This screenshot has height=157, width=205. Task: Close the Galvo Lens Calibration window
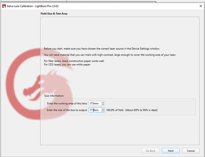point(200,6)
